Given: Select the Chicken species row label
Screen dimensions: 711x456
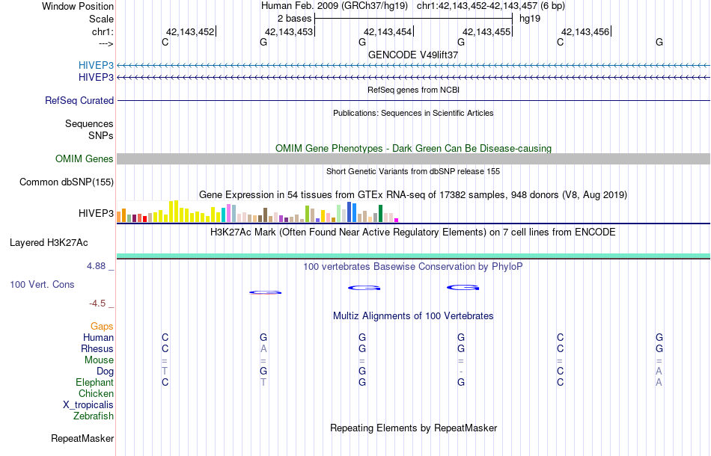Looking at the screenshot, I should pos(96,393).
